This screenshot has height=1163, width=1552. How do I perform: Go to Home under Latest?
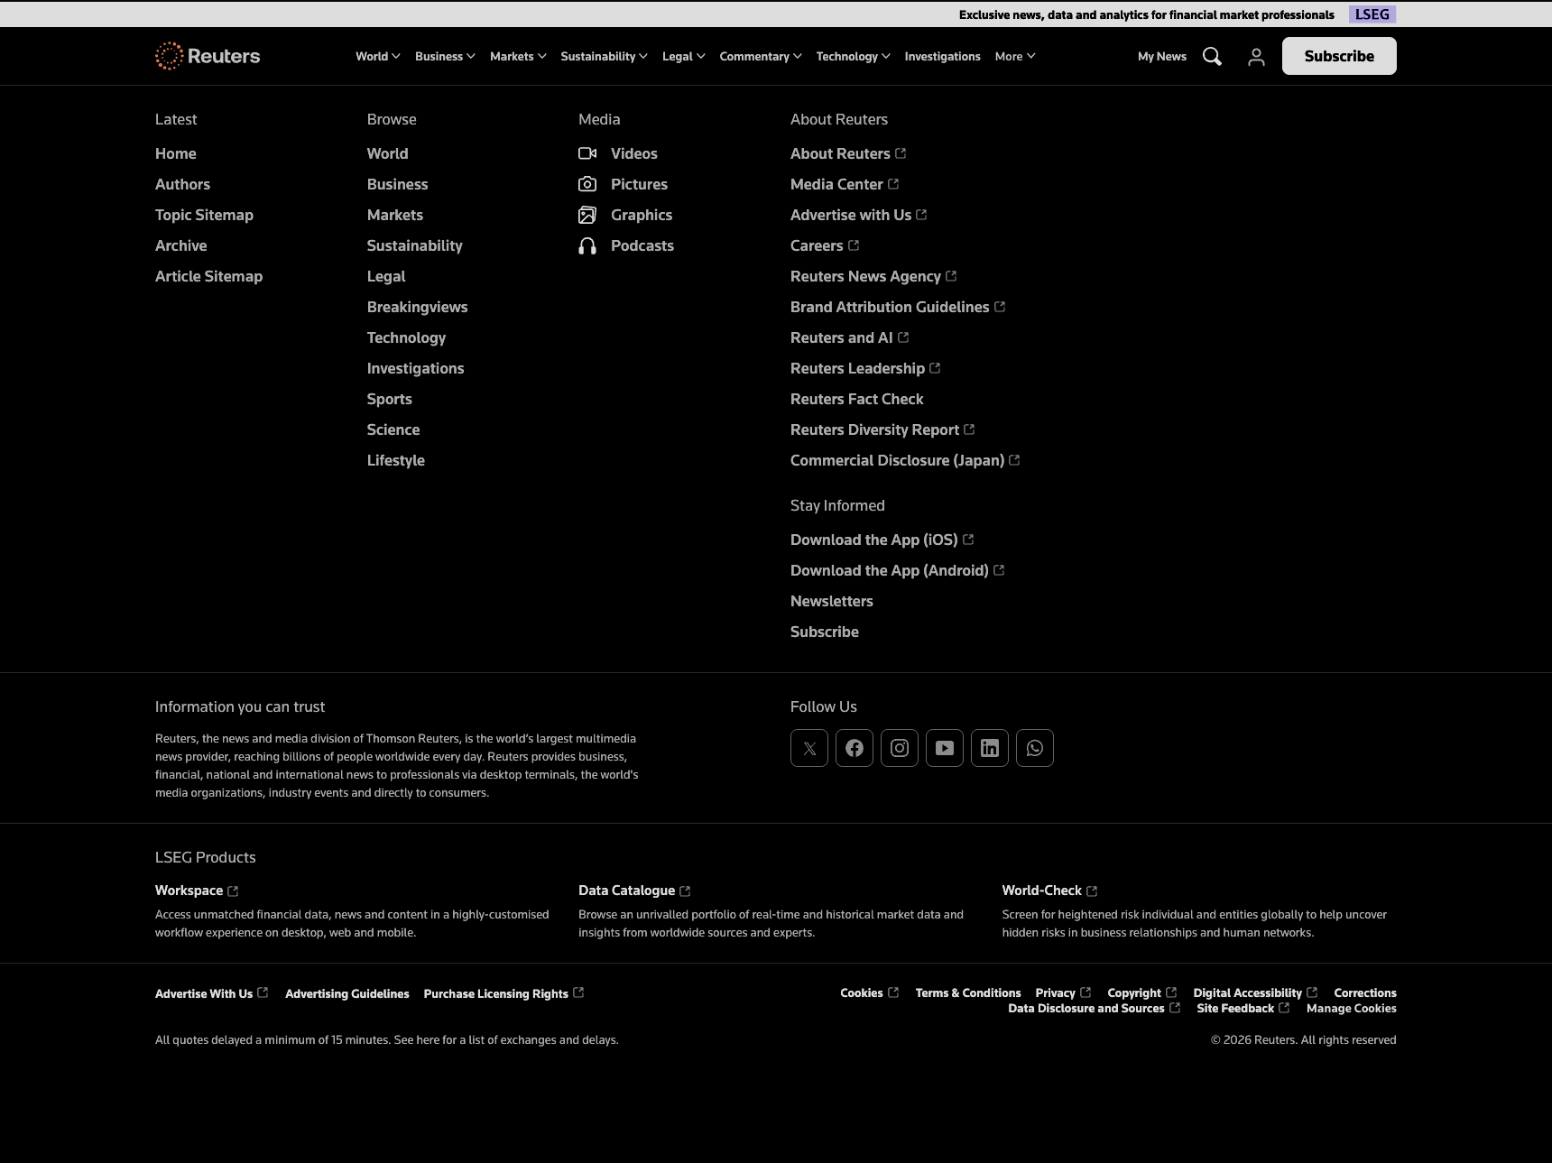tap(176, 153)
